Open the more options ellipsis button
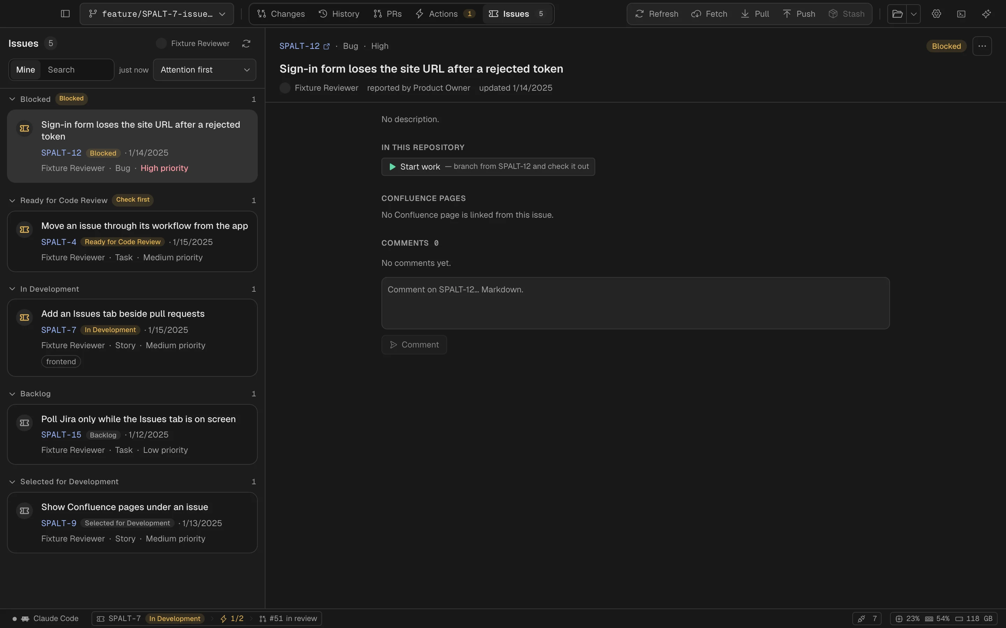The width and height of the screenshot is (1006, 628). [x=982, y=46]
